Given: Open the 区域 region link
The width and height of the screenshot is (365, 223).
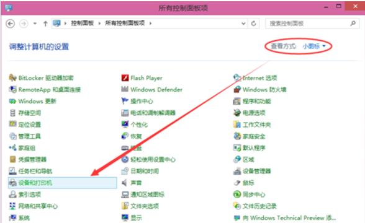Looking at the screenshot, I should click(x=248, y=159).
